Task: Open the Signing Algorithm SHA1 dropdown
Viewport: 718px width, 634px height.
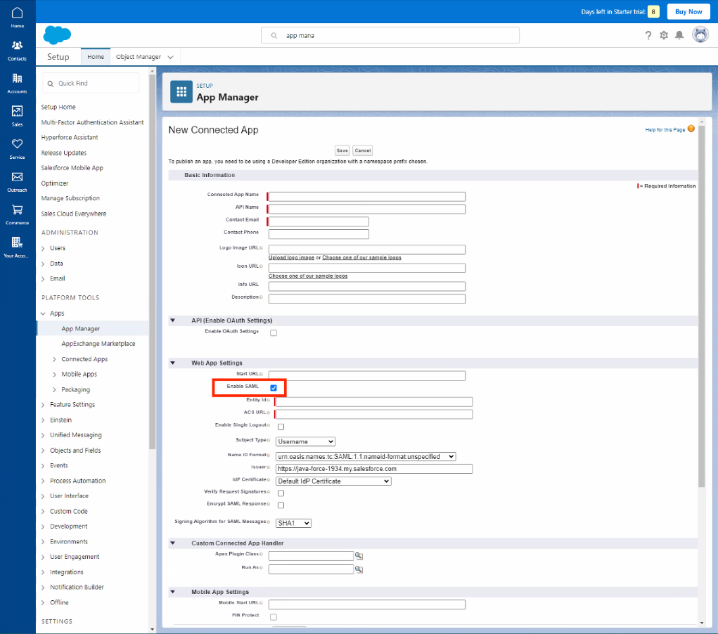Action: (x=293, y=522)
